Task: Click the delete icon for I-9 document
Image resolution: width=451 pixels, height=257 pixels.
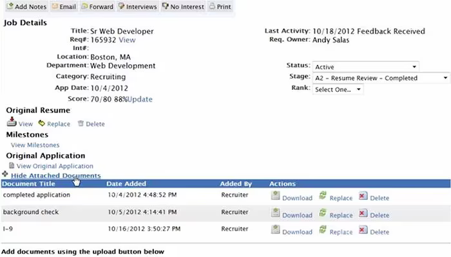Action: coord(363,230)
